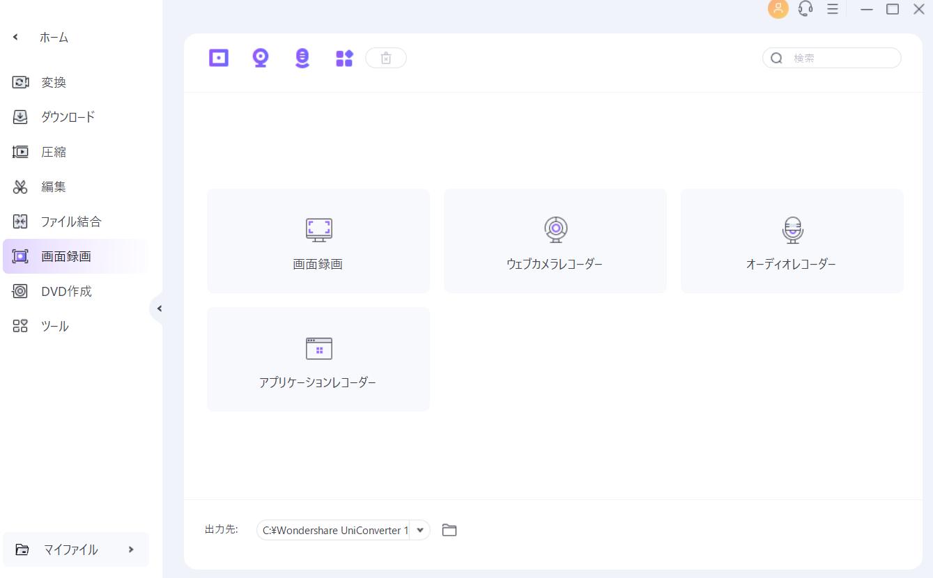933x578 pixels.
Task: Click the ツール toolbox icon in sidebar
Action: pyautogui.click(x=20, y=326)
